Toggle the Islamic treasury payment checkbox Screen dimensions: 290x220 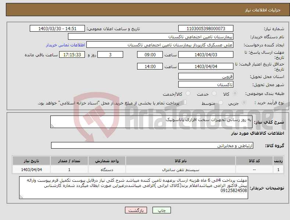(x=185, y=102)
